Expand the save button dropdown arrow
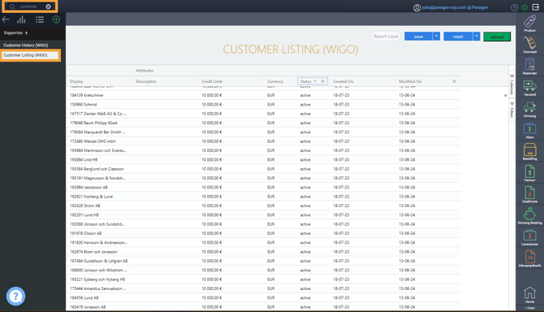The width and height of the screenshot is (544, 312). coord(437,37)
